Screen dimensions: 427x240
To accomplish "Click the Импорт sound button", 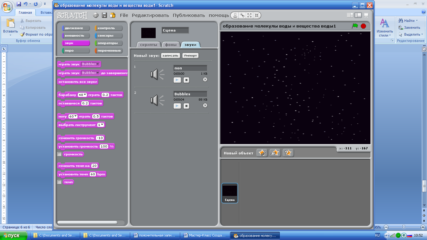I will click(x=190, y=55).
